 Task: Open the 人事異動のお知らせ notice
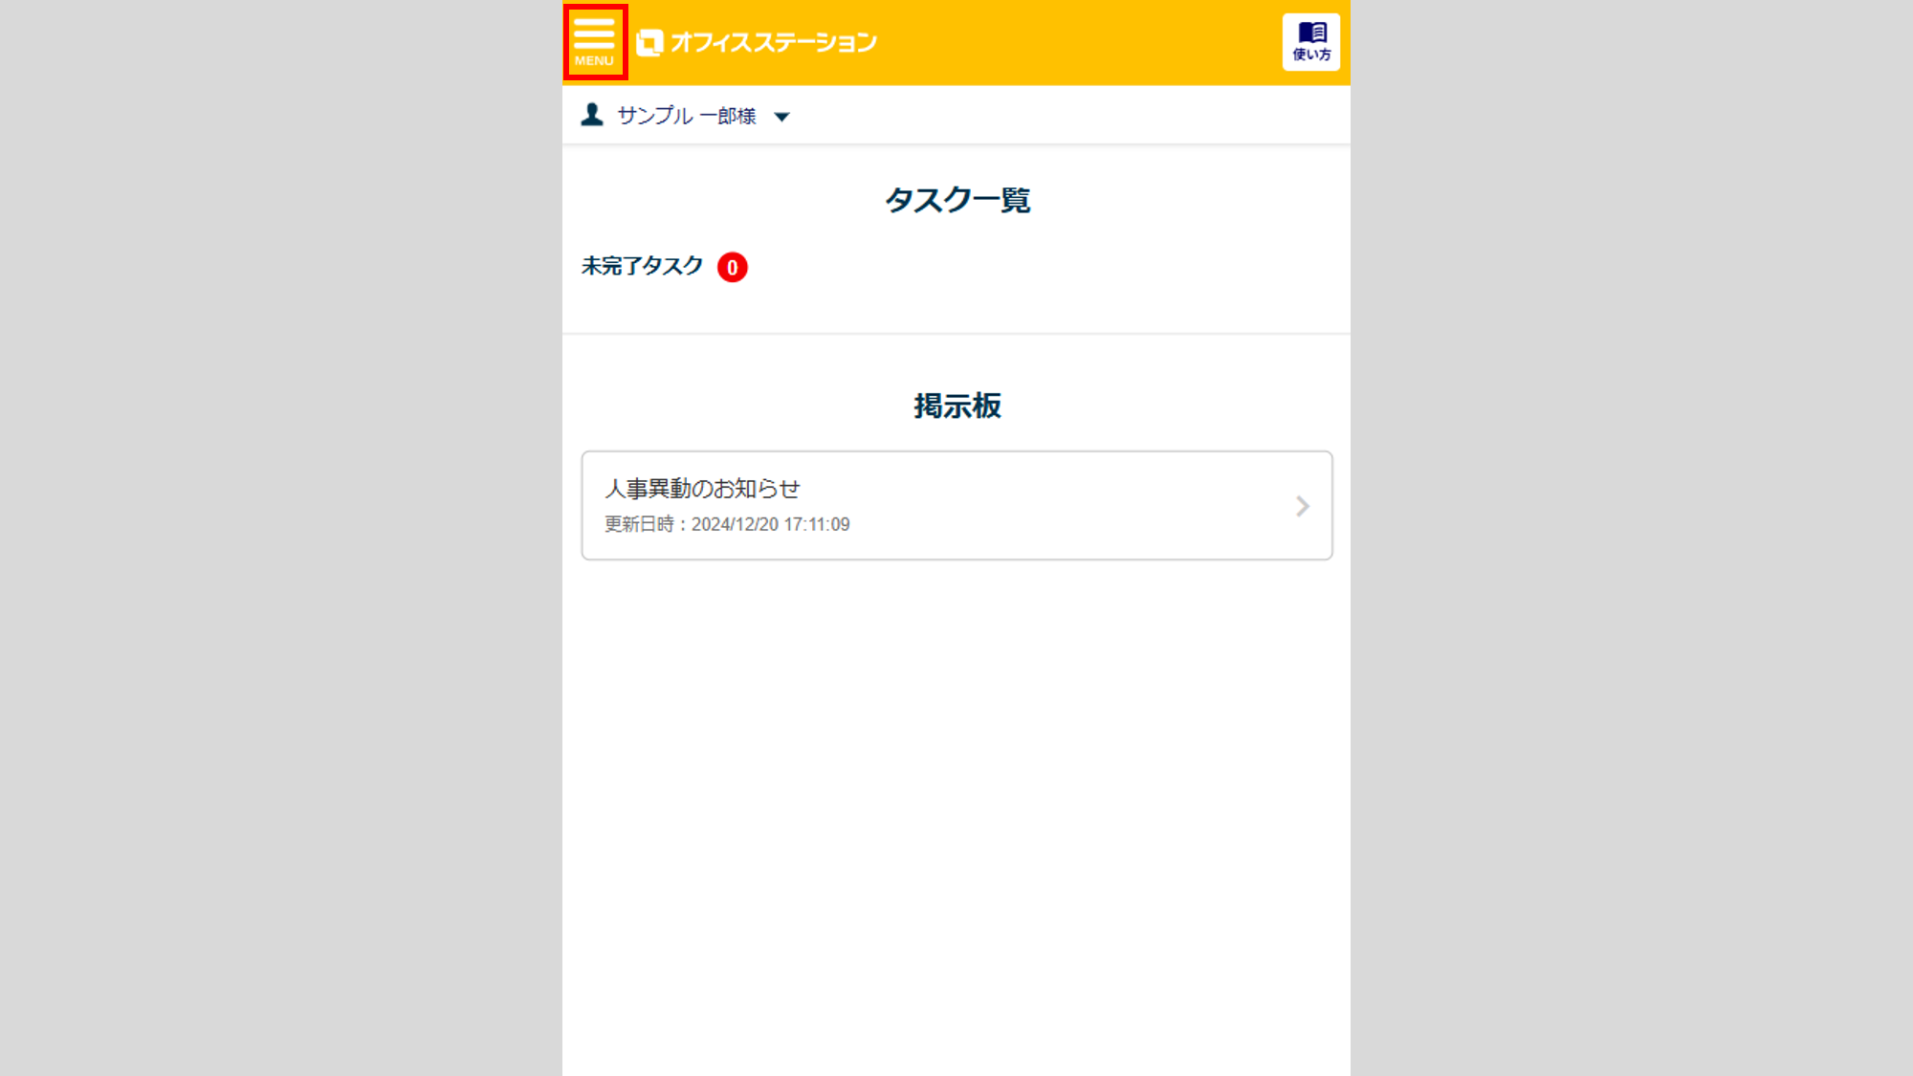click(x=956, y=505)
